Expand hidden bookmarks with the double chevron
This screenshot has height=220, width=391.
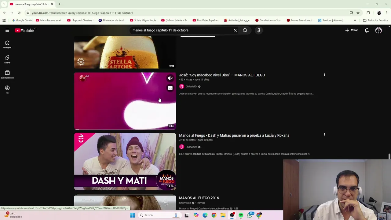point(355,20)
